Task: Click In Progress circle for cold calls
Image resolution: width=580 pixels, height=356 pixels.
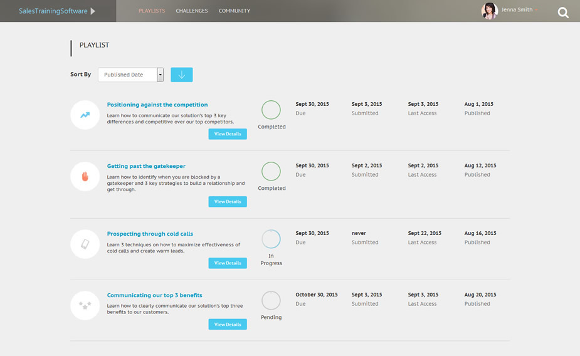Action: (271, 239)
